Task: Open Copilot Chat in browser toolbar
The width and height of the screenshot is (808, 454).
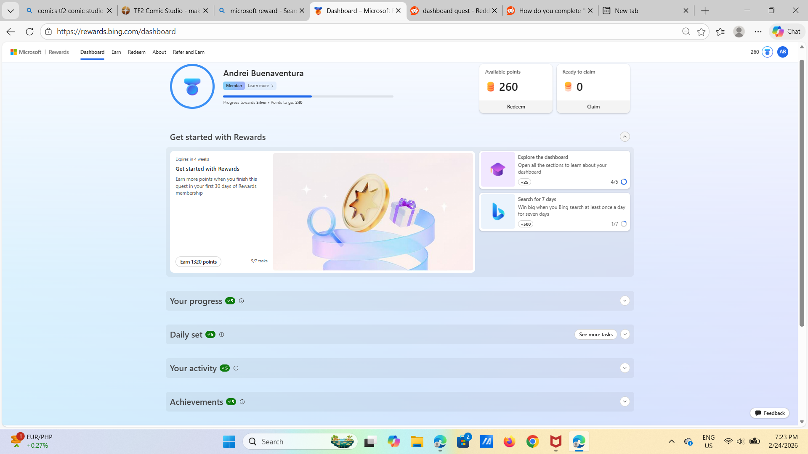Action: 787,32
